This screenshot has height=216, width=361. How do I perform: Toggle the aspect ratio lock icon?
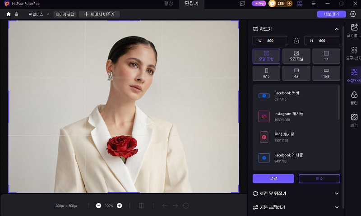(296, 41)
